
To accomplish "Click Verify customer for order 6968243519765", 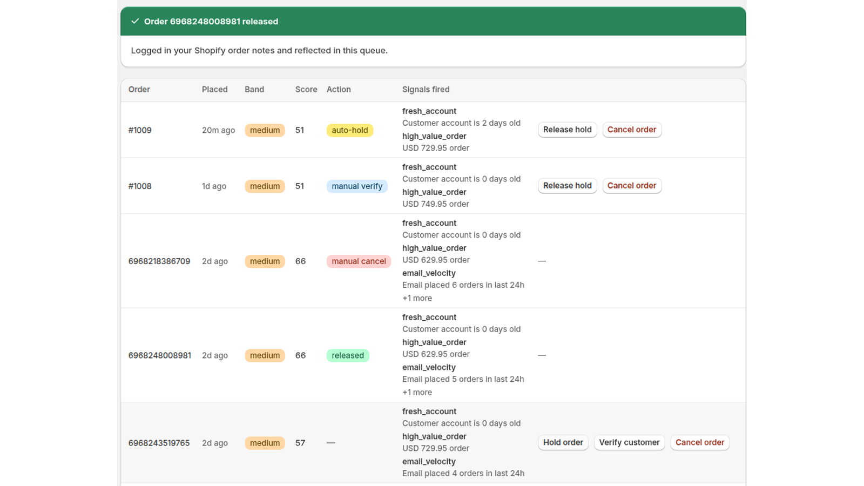I will tap(629, 442).
